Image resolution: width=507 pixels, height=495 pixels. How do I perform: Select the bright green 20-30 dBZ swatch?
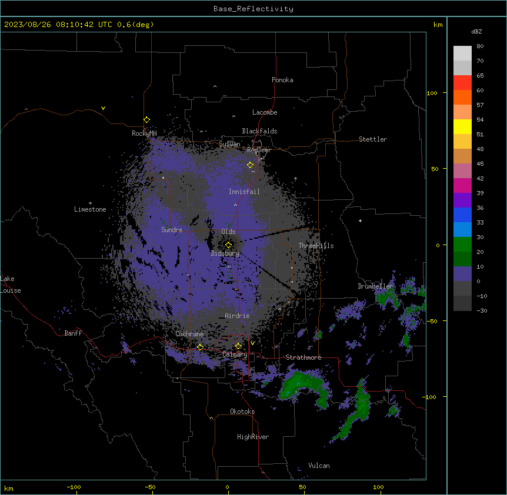pos(462,245)
